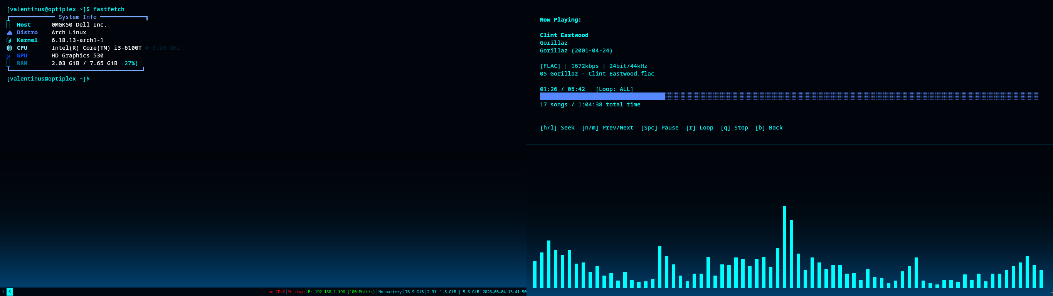Click '1.8 GiB | 5.6 GiB' memory status
This screenshot has height=296, width=1053.
(x=459, y=292)
